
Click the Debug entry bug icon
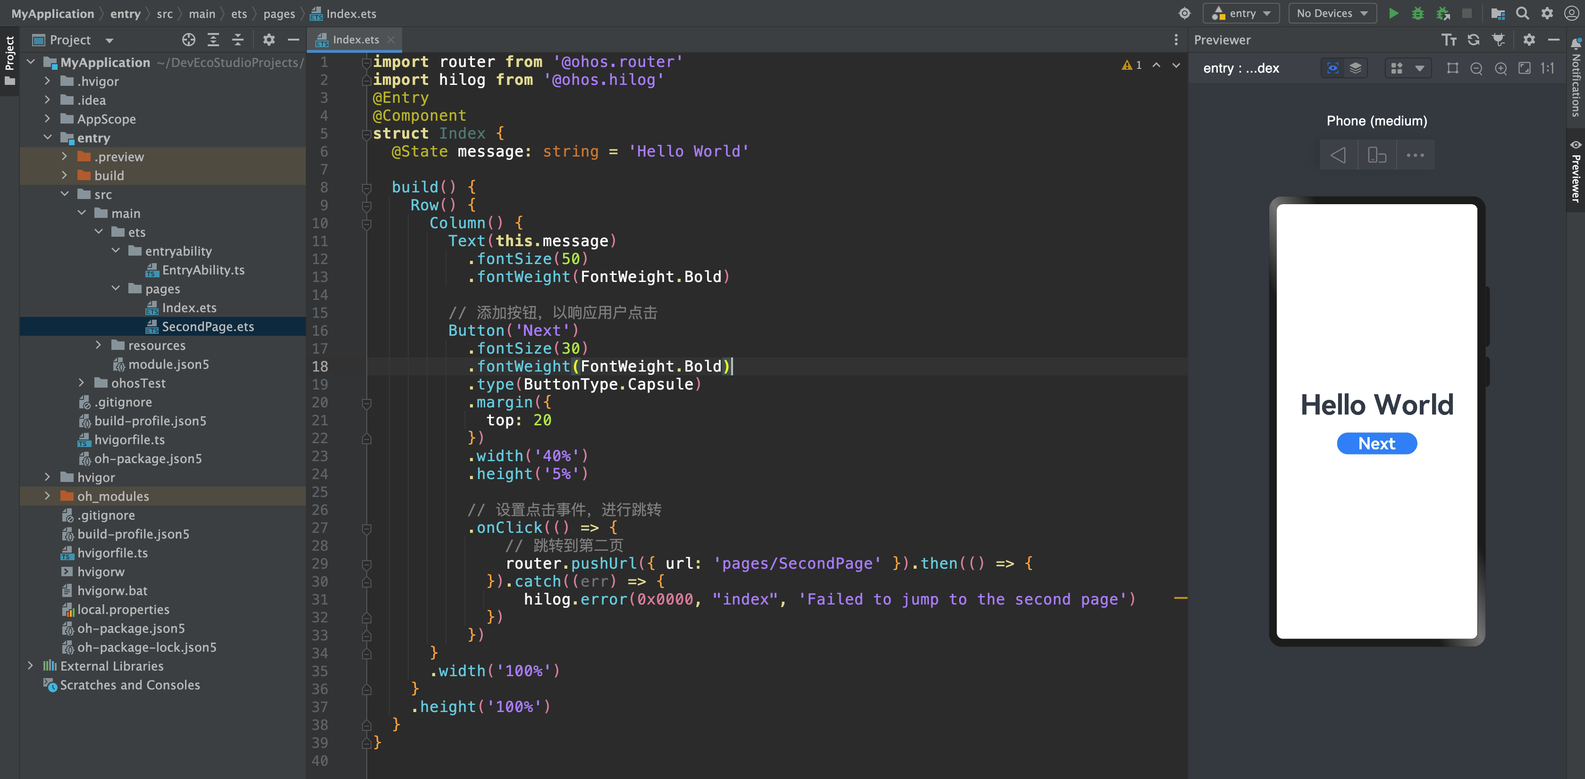click(x=1417, y=14)
